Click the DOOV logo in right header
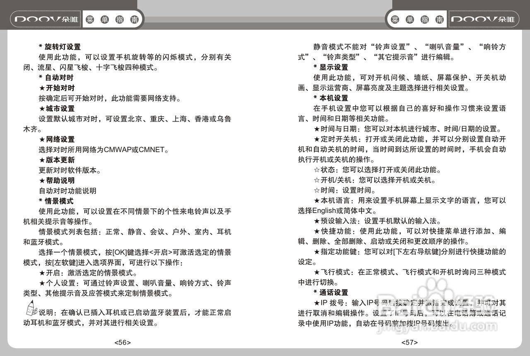This screenshot has height=356, width=530. [x=483, y=19]
